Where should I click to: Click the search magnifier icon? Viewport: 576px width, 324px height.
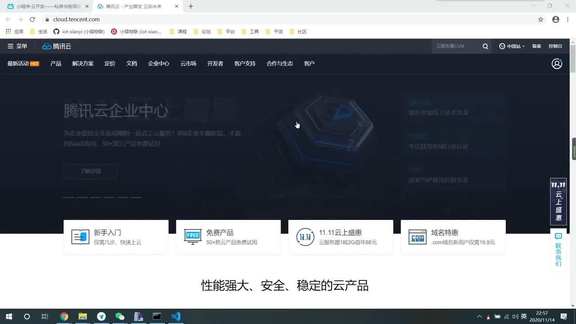click(485, 46)
